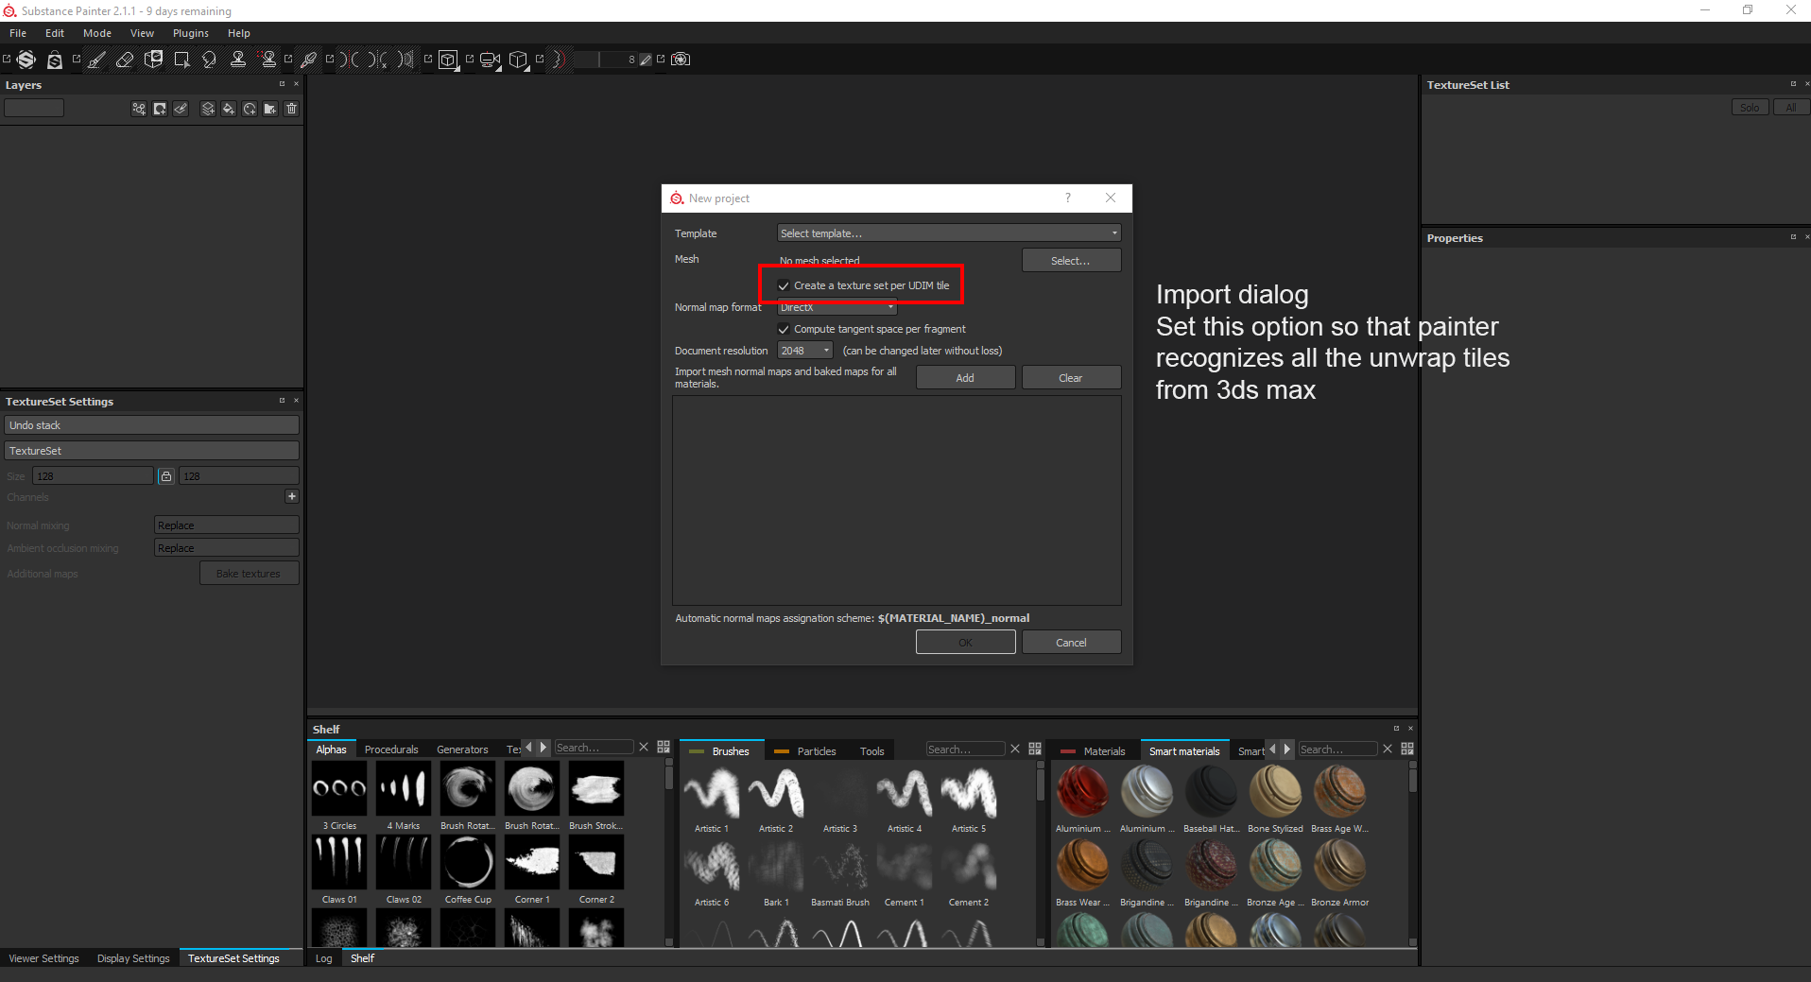1811x982 pixels.
Task: Click the Undo stack button
Action: 151,425
